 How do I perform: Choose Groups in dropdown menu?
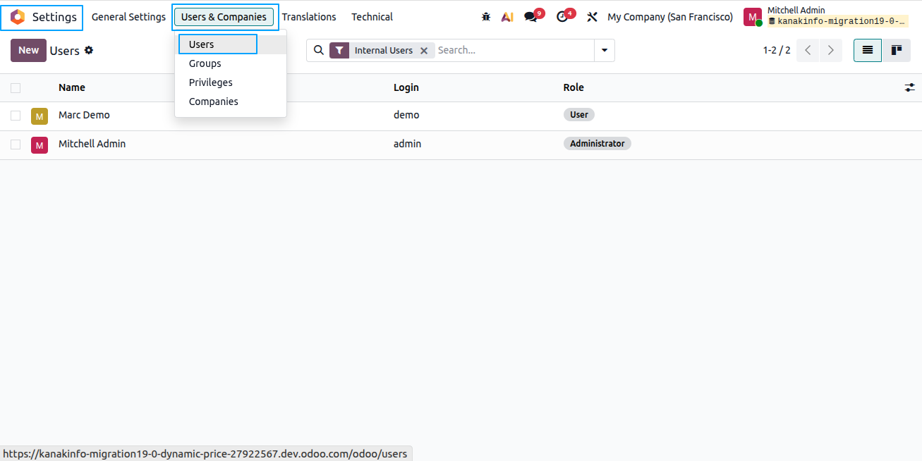point(231,63)
